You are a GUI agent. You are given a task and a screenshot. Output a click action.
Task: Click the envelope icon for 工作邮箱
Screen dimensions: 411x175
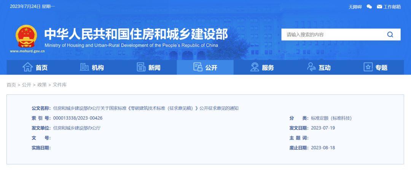tap(379, 7)
